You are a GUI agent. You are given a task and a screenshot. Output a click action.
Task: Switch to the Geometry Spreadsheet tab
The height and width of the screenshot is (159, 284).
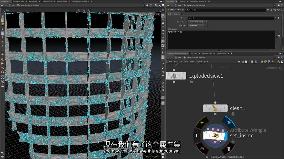(79, 1)
